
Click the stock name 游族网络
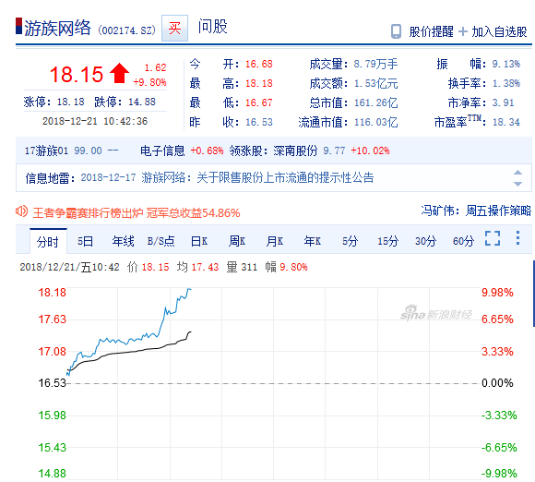tap(57, 28)
